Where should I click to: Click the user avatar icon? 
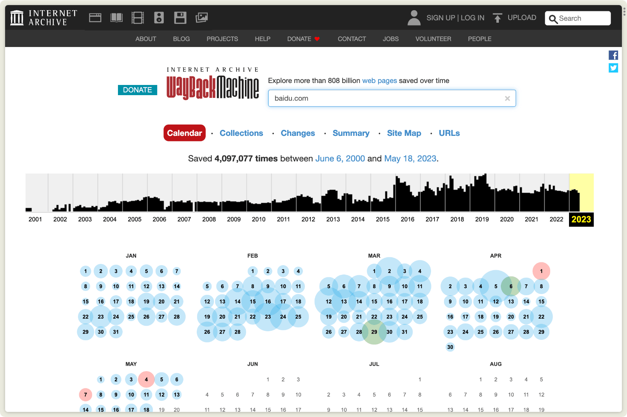point(414,18)
